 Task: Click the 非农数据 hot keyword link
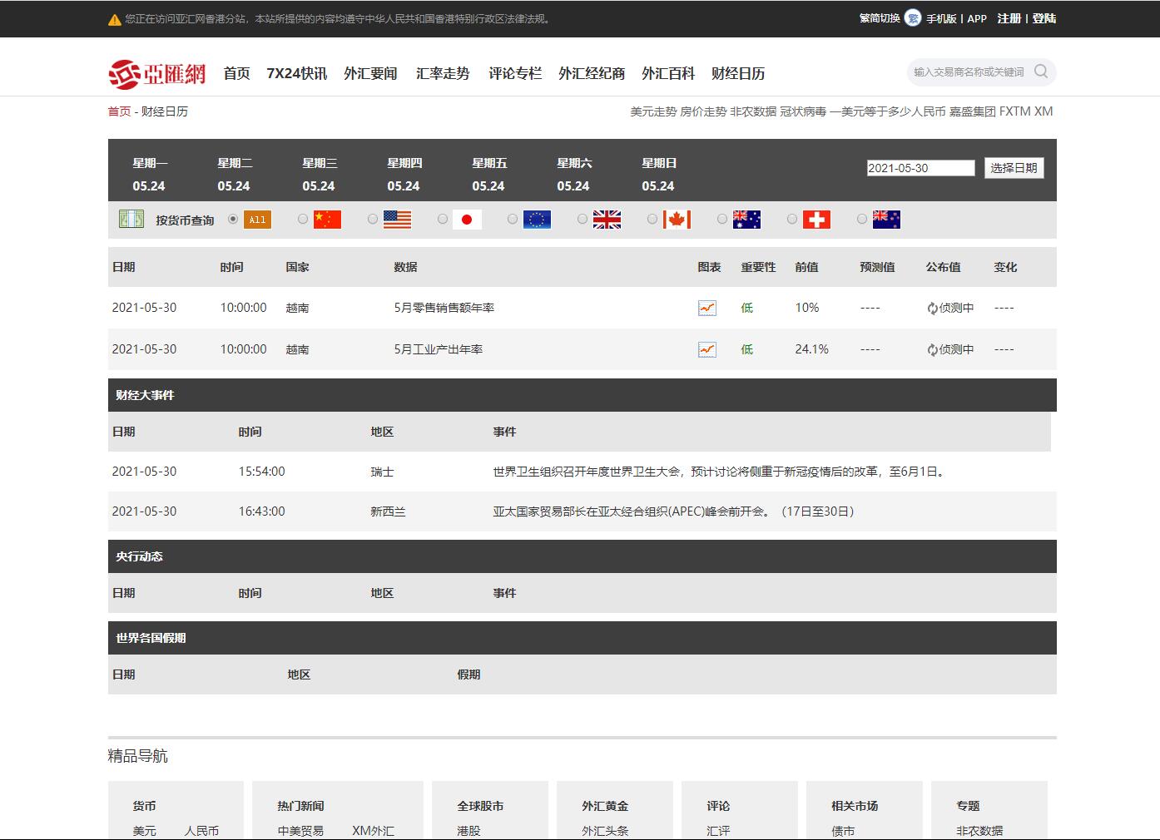coord(752,111)
